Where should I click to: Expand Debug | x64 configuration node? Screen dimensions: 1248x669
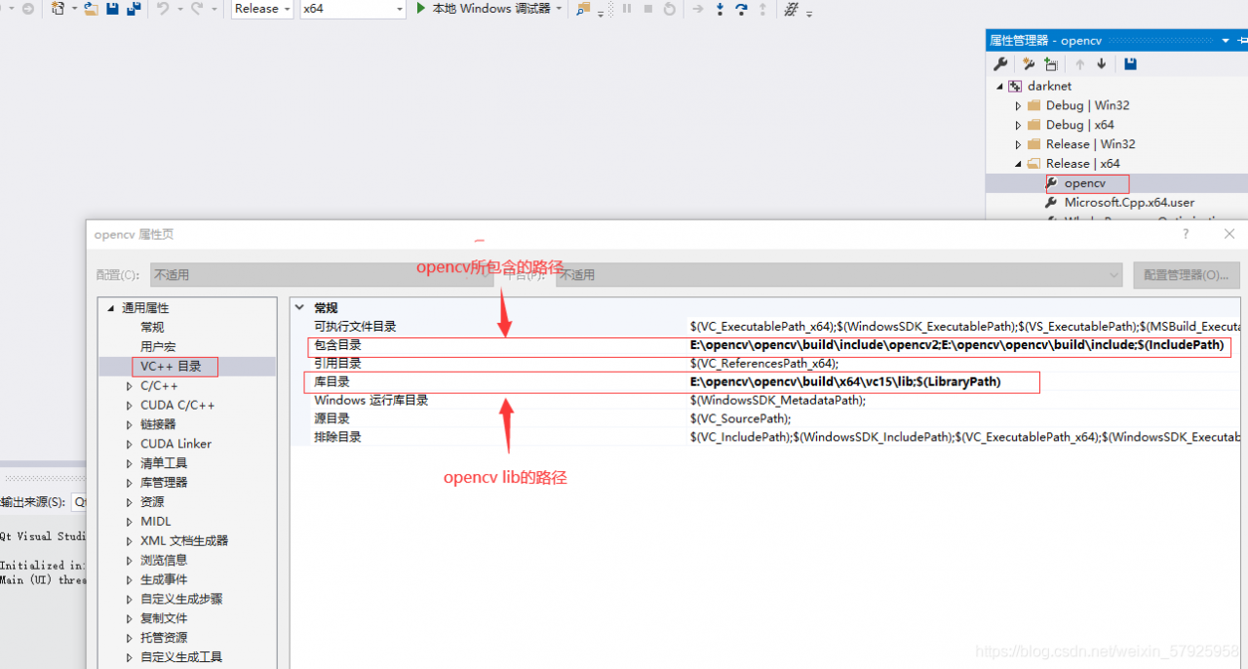pyautogui.click(x=1018, y=125)
